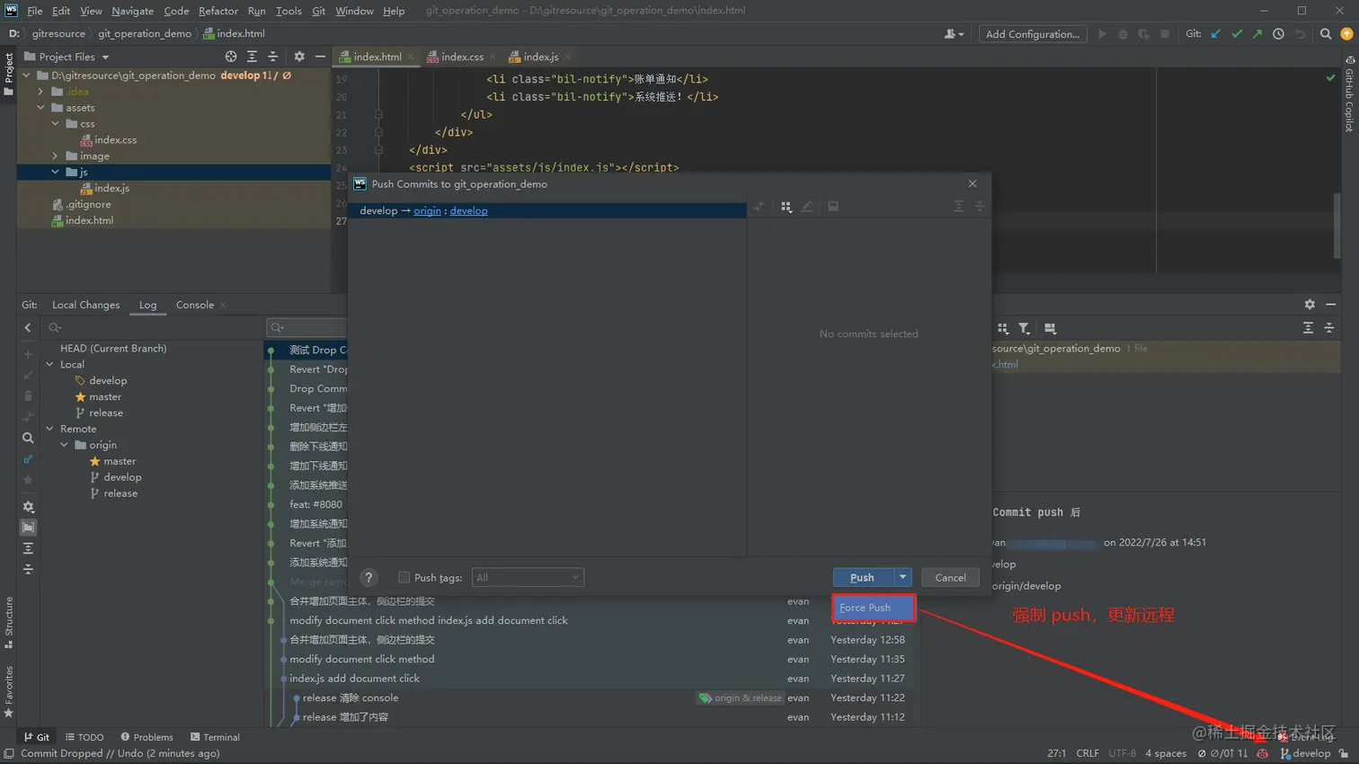Click the branches search field in Git log
This screenshot has width=1359, height=764.
(153, 328)
